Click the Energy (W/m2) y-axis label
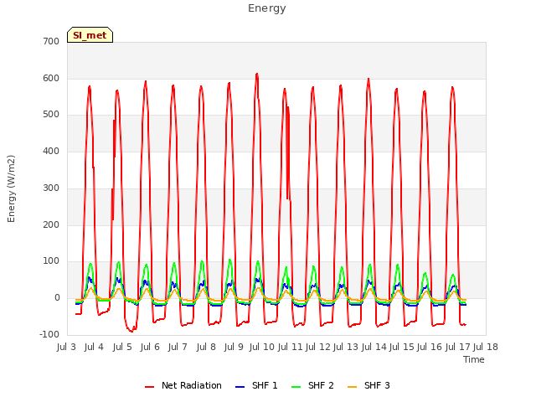Viewport: 536px width, 402px height. point(11,188)
